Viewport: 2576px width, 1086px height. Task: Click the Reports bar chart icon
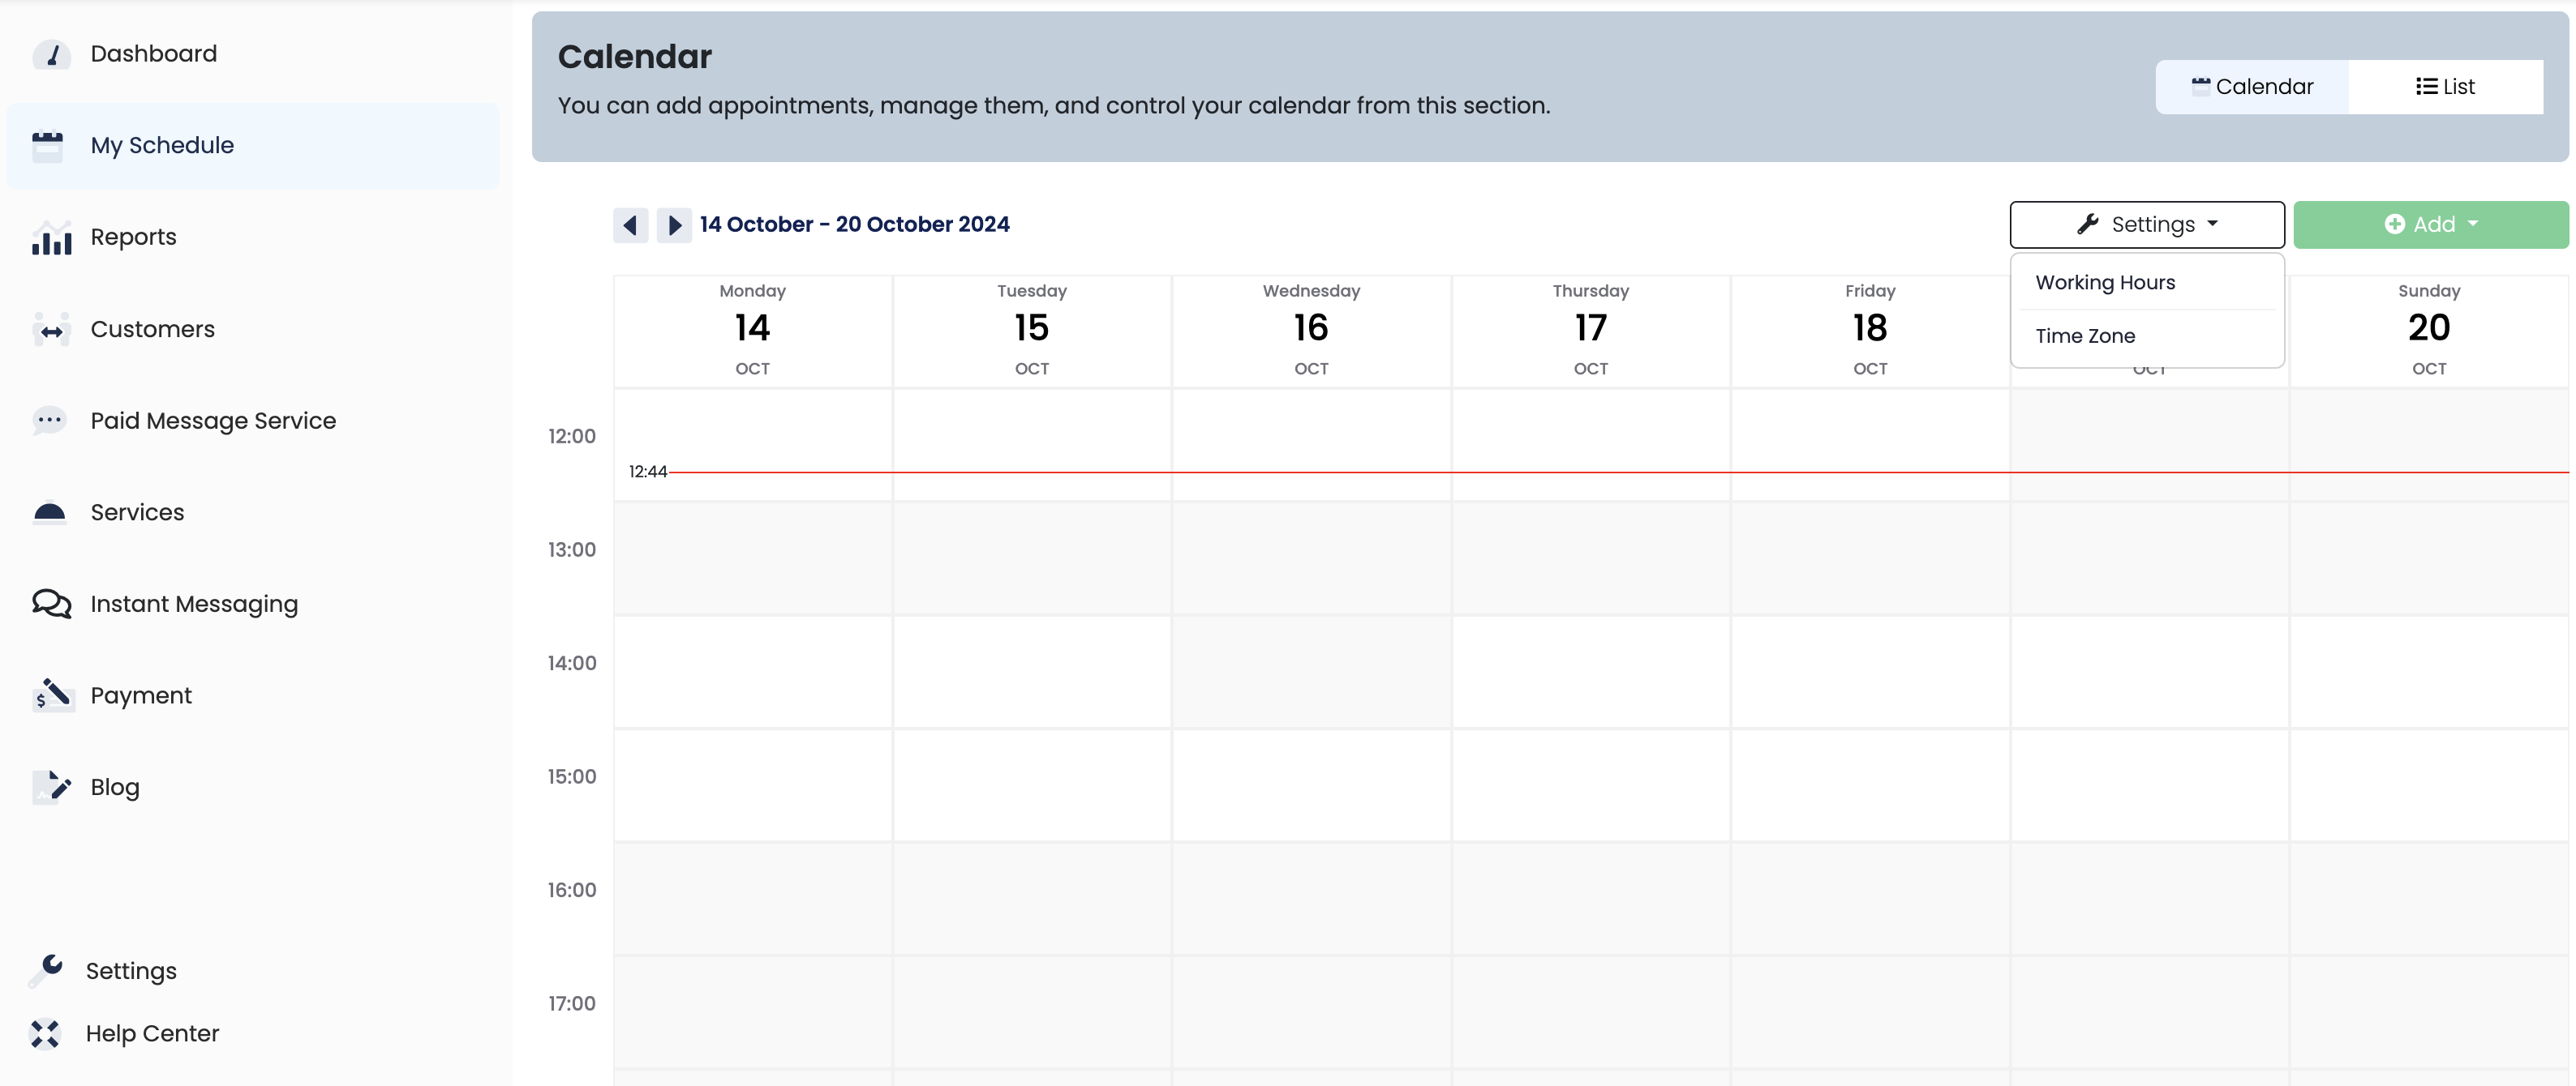[x=51, y=237]
